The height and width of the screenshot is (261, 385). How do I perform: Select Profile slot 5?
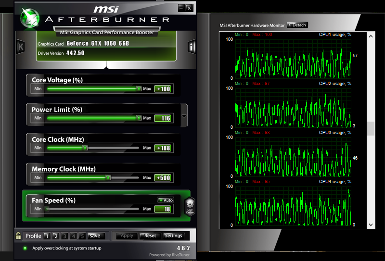(82, 236)
